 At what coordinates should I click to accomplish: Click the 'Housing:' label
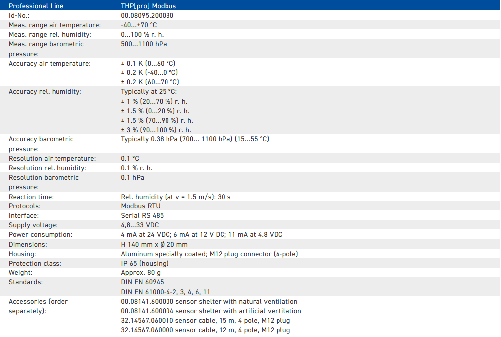tap(22, 254)
